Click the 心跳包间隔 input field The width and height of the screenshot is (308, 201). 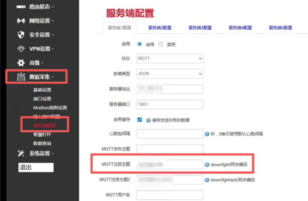170,134
